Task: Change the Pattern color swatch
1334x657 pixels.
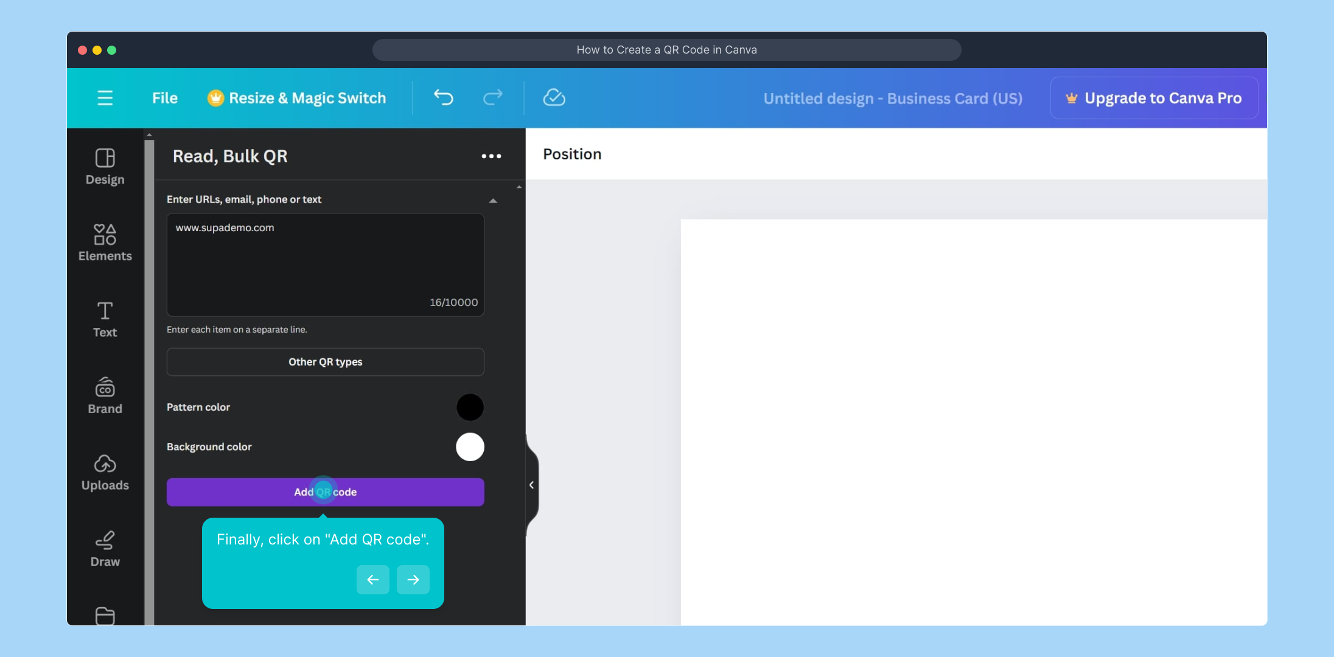Action: (x=469, y=407)
